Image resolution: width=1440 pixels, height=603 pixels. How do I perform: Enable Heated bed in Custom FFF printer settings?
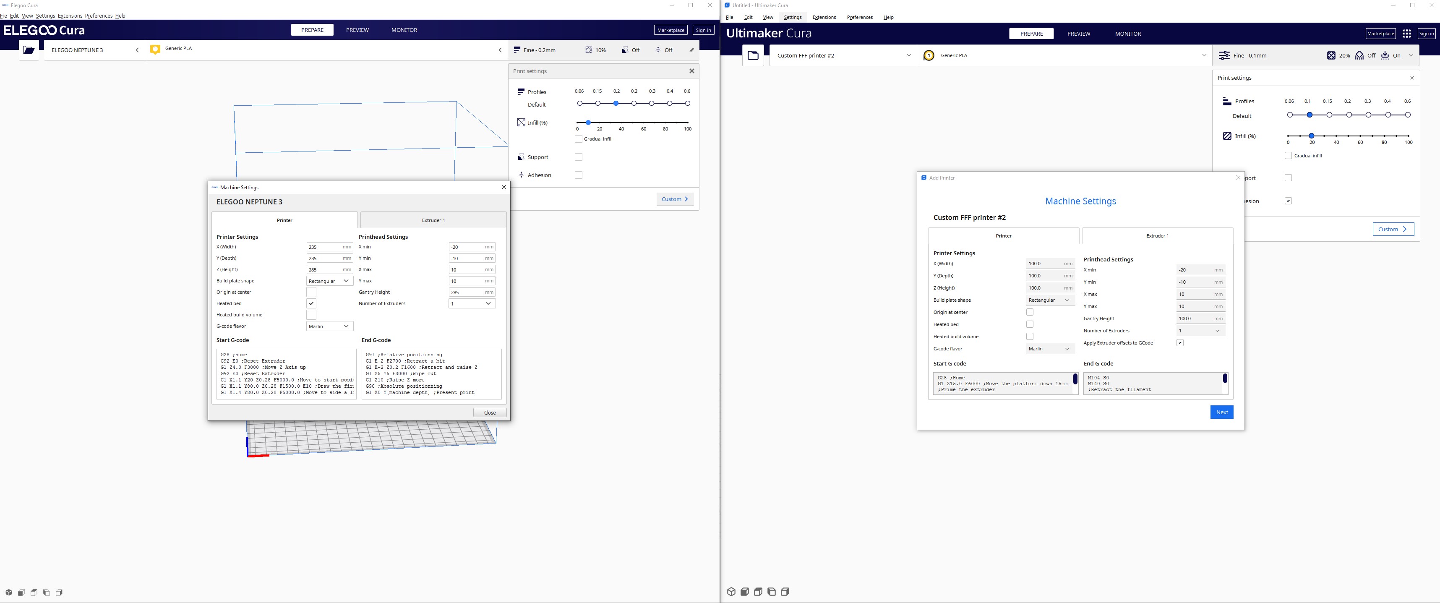pos(1030,324)
